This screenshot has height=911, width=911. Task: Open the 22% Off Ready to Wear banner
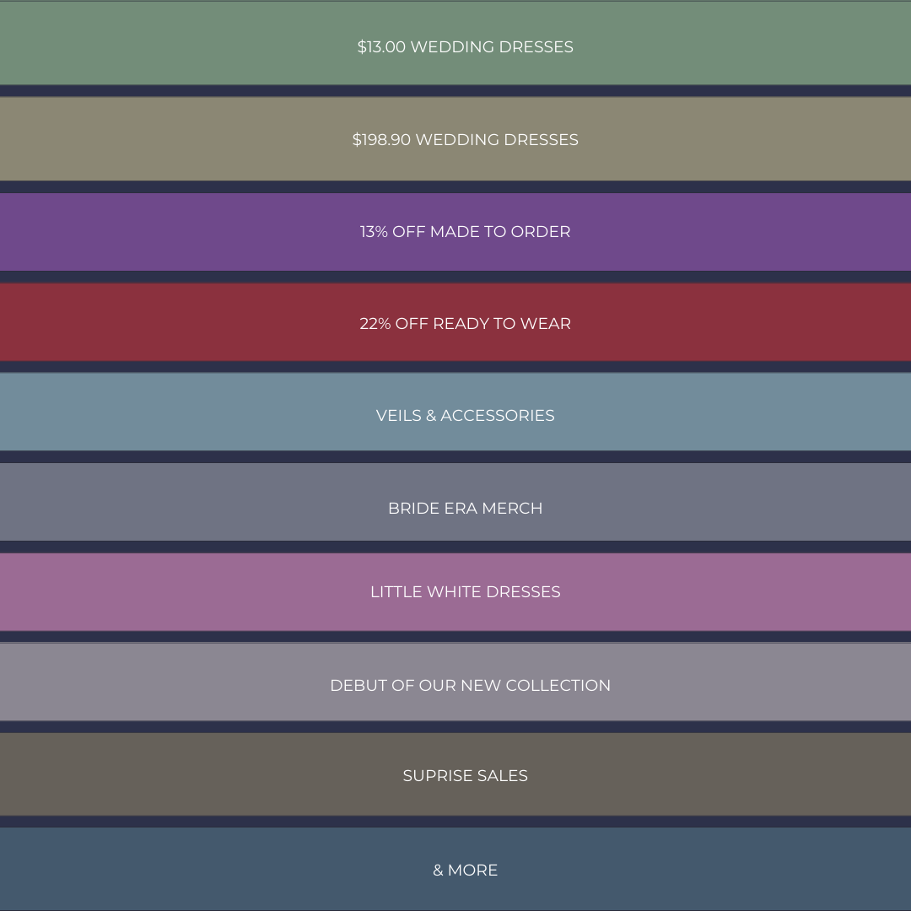point(455,322)
